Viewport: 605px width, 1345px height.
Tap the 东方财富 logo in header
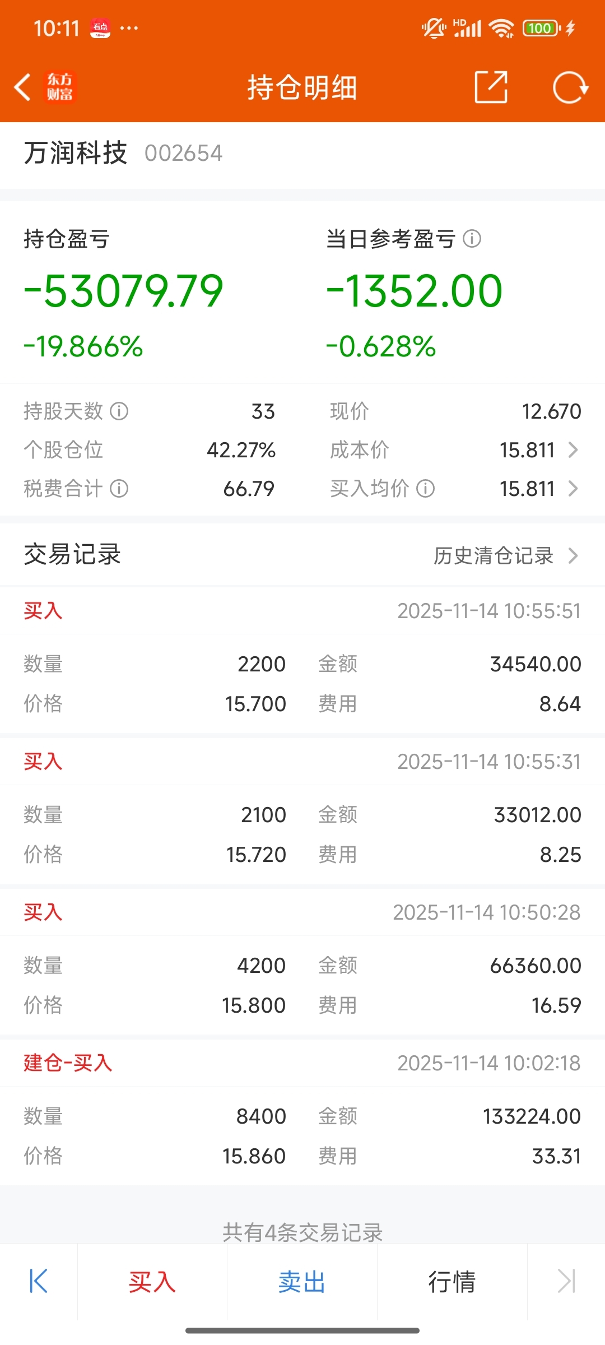pyautogui.click(x=59, y=87)
